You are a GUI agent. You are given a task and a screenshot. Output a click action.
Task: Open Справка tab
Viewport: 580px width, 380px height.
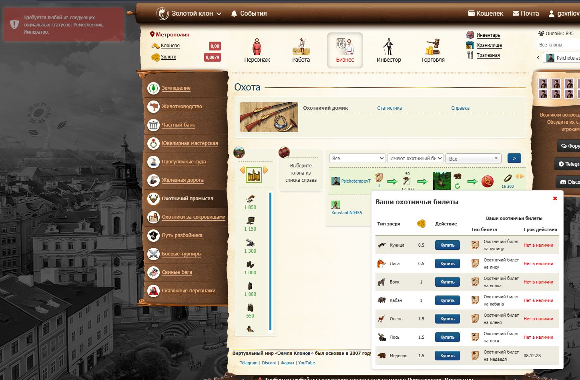coord(460,108)
